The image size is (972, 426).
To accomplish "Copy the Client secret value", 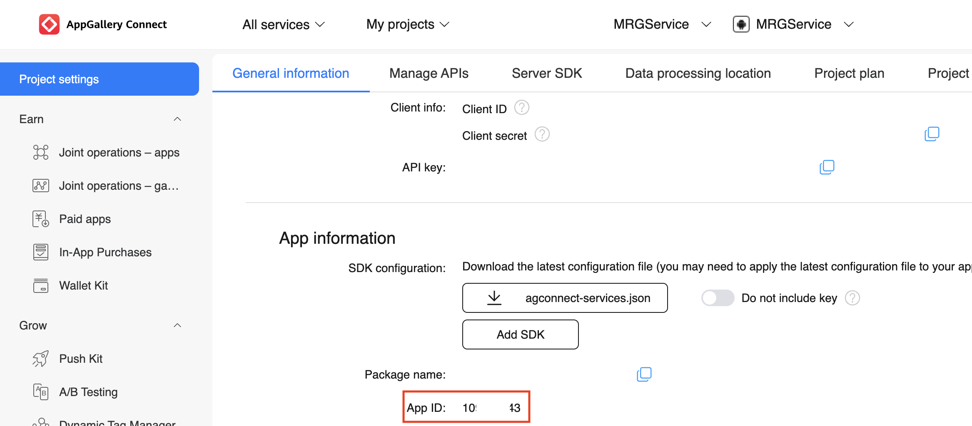I will click(x=932, y=134).
